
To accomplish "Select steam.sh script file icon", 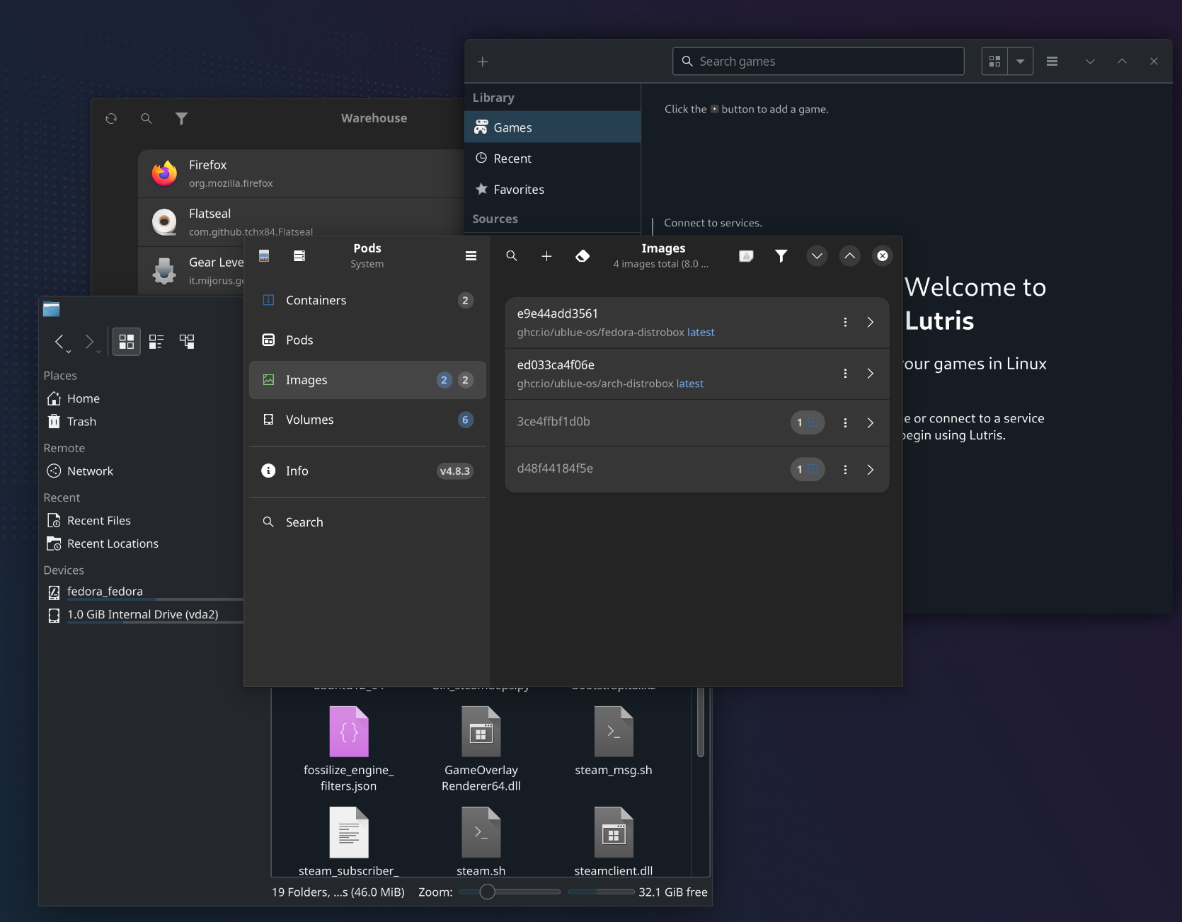I will (x=481, y=832).
